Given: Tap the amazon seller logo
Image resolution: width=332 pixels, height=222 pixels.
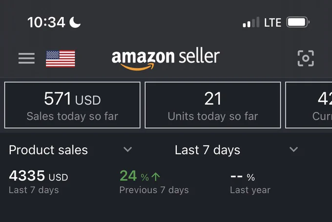Looking at the screenshot, I should (x=166, y=59).
